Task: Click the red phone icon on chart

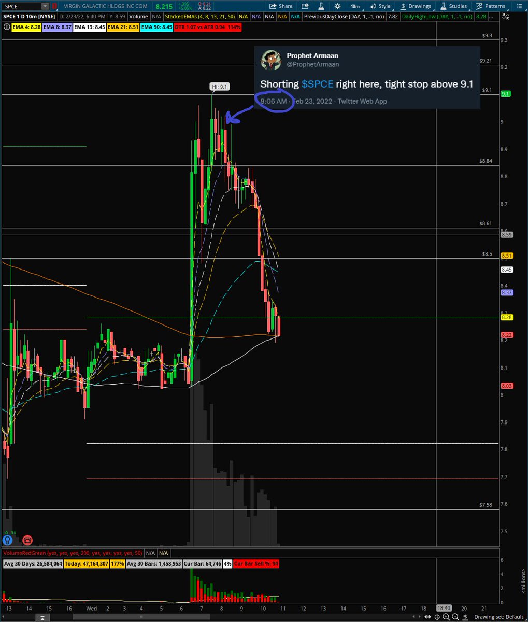Action: pos(27,540)
